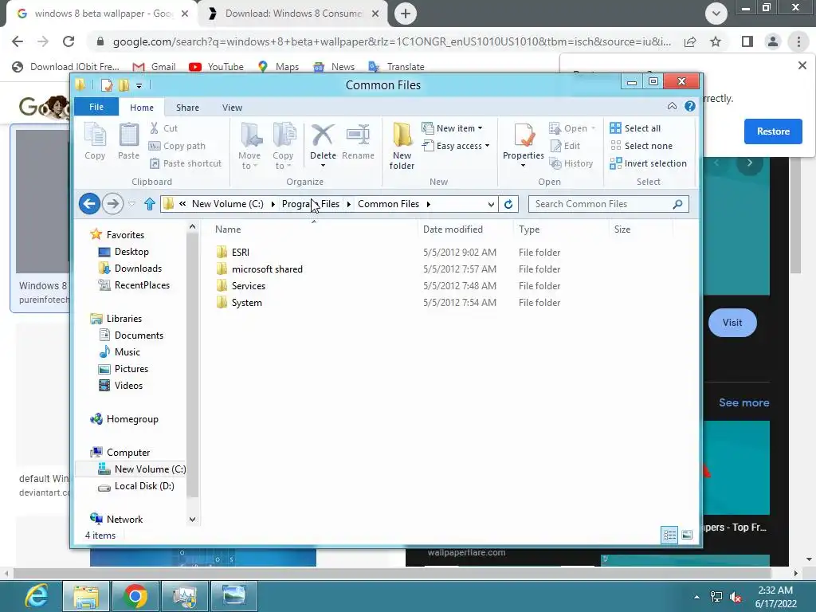Screen dimensions: 816x612
Task: Click the Edit command in Open group
Action: click(565, 146)
